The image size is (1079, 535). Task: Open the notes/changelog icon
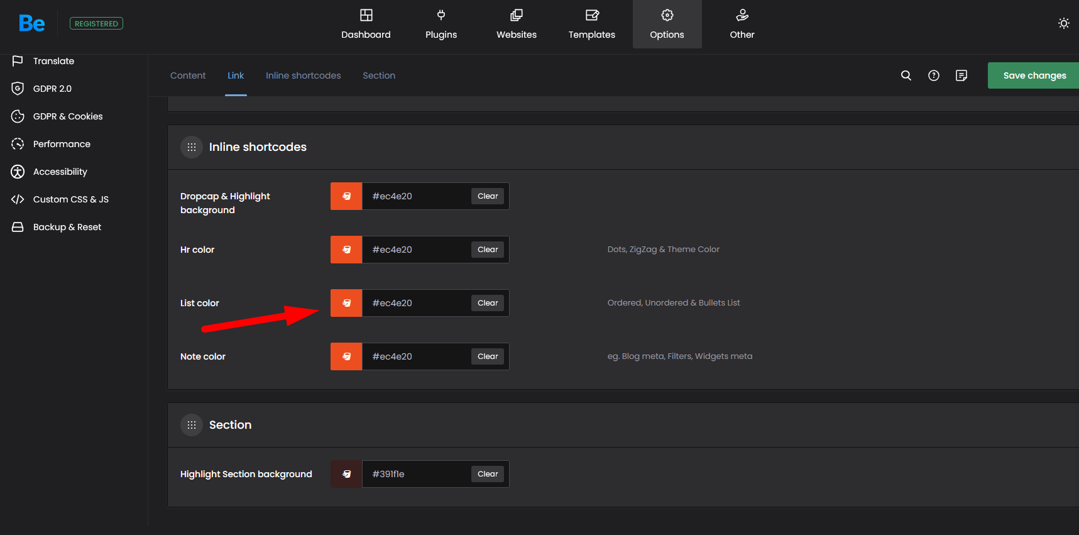961,75
